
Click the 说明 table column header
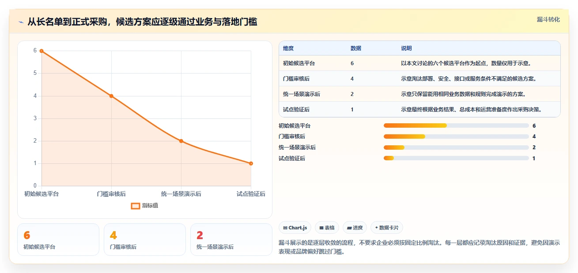click(x=406, y=48)
